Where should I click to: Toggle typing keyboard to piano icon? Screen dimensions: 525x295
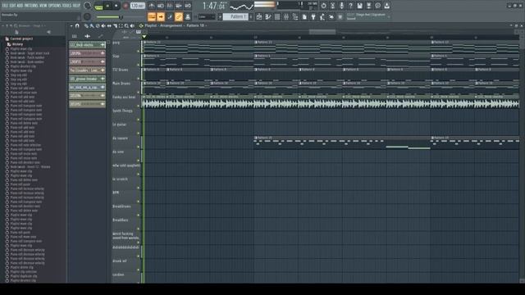[151, 16]
